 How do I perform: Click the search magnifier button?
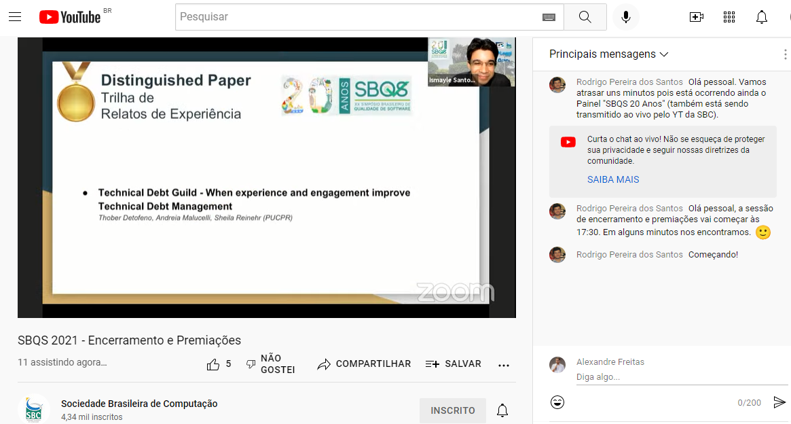[585, 17]
